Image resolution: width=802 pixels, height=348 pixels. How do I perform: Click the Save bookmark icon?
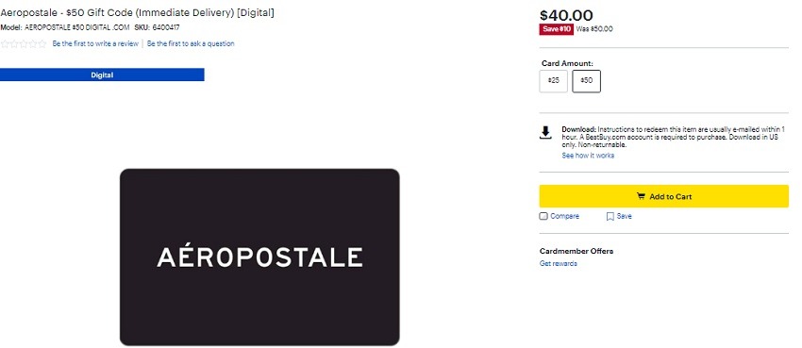point(610,217)
